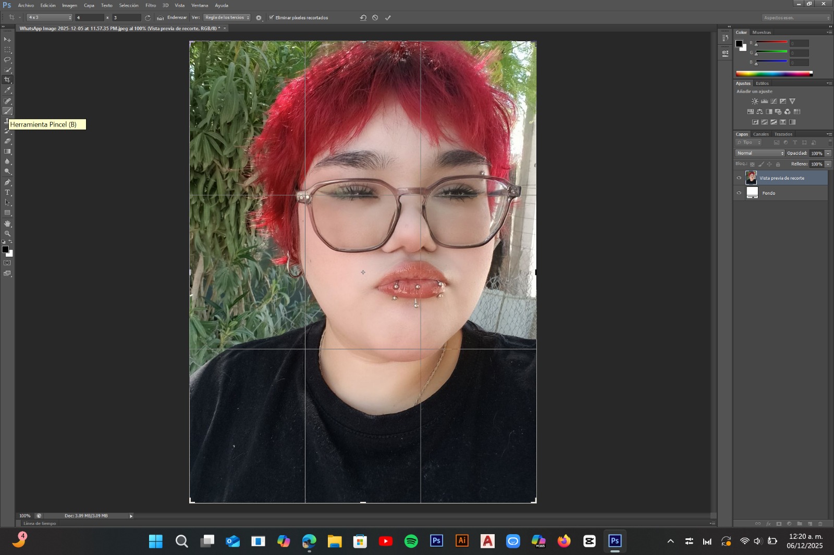Pick the Horizontal Type tool
Viewport: 834px width, 555px height.
click(7, 193)
